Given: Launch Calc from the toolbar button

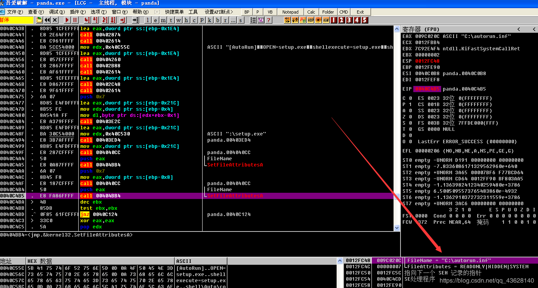Looking at the screenshot, I should click(311, 12).
